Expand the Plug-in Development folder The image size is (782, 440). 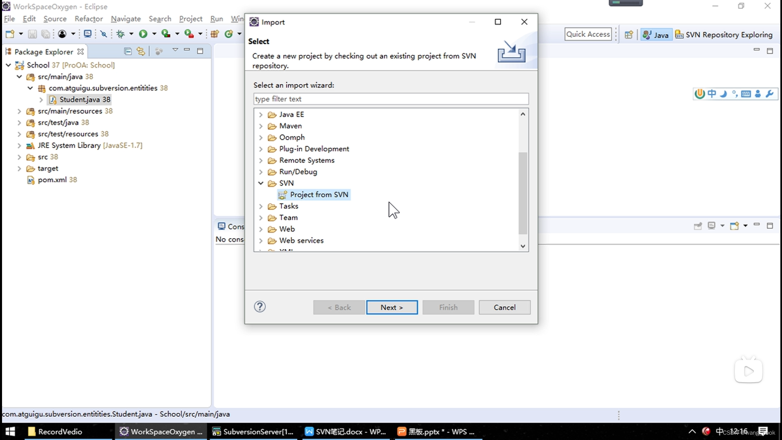coord(261,149)
